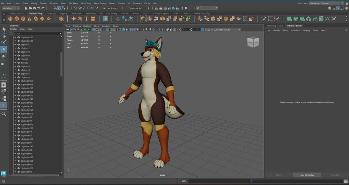Toggle the viewport grid display icon
This screenshot has height=185, width=349.
tap(94, 30)
